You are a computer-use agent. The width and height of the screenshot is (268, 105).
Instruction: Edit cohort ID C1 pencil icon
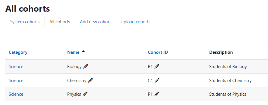pyautogui.click(x=157, y=80)
